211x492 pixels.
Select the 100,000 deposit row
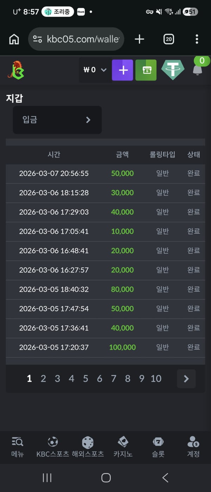(105, 348)
